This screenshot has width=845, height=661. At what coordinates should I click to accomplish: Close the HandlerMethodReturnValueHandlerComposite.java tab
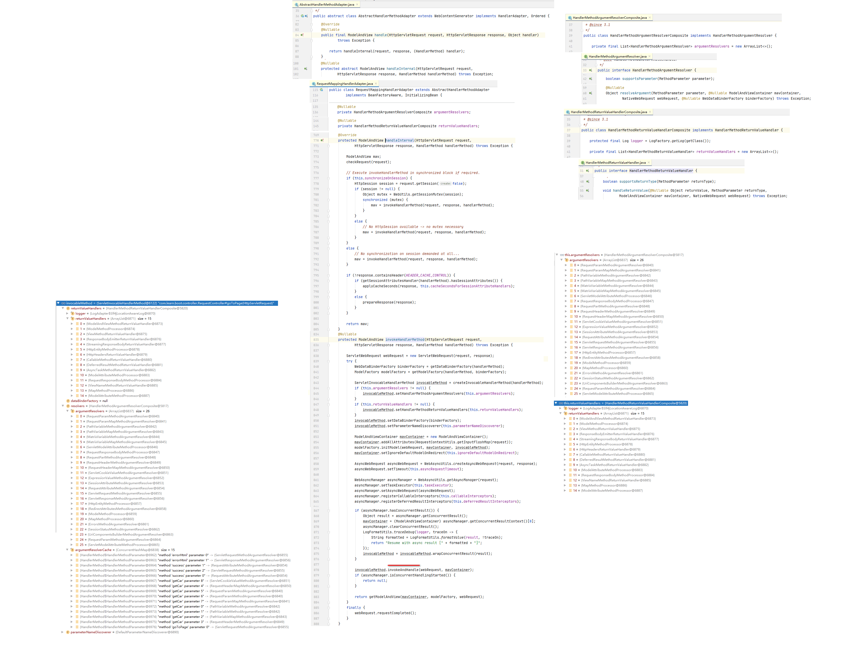650,112
